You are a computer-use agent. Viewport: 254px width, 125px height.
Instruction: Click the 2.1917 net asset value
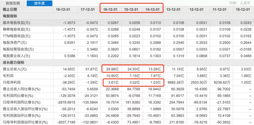coord(92,43)
